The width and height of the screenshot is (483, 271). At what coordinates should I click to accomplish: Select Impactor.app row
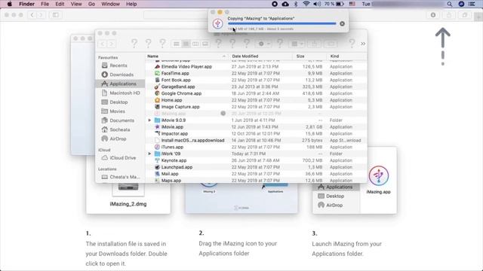pos(256,134)
